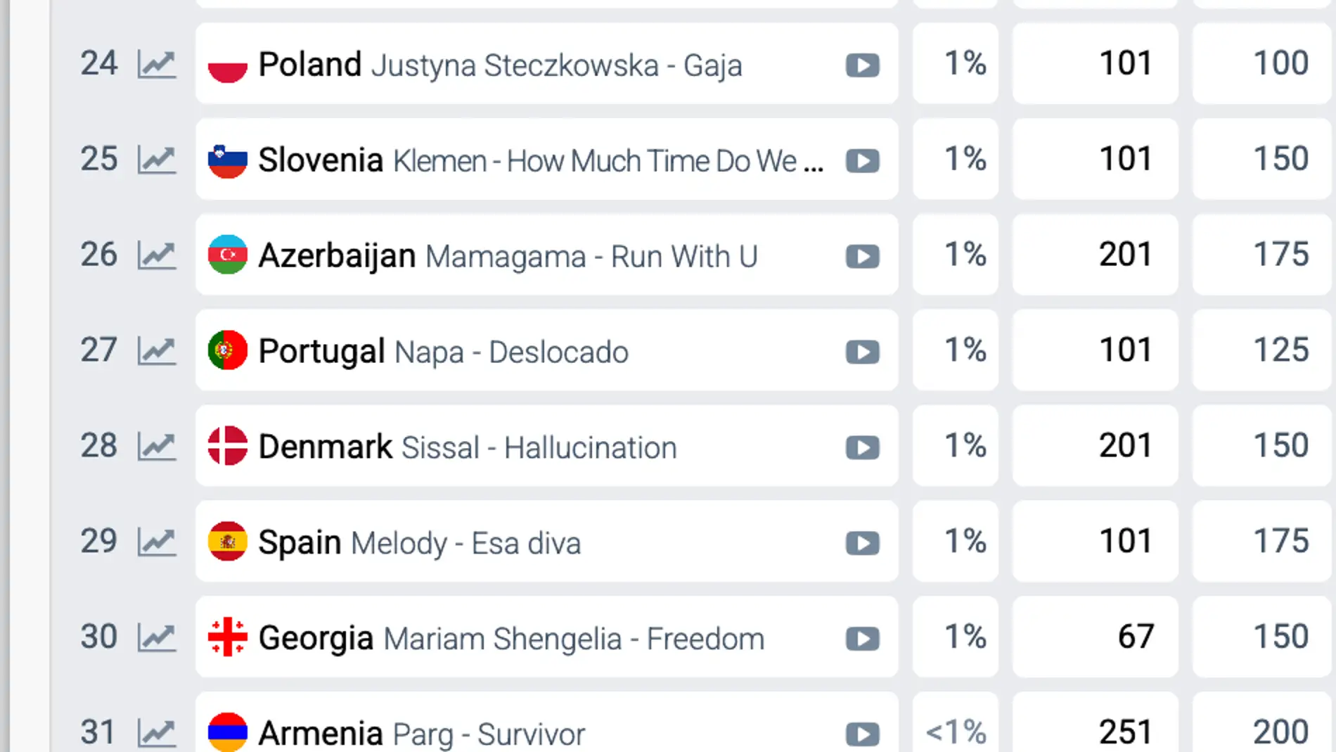Open Poland Justyna Steczkowska - Gaja entry
This screenshot has height=752, width=1336.
tap(499, 65)
